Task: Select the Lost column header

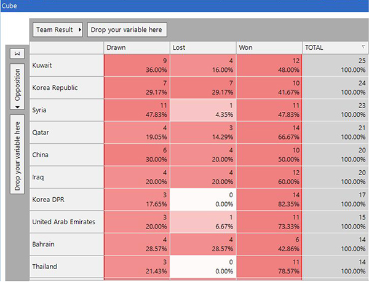Action: (x=203, y=47)
